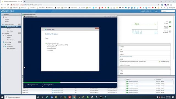Reload the browser page

[x=8, y=5]
